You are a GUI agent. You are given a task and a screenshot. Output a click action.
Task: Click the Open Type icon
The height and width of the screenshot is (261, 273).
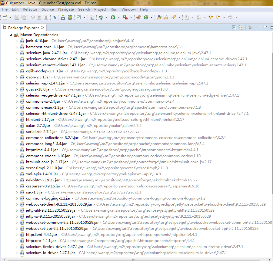[159, 17]
